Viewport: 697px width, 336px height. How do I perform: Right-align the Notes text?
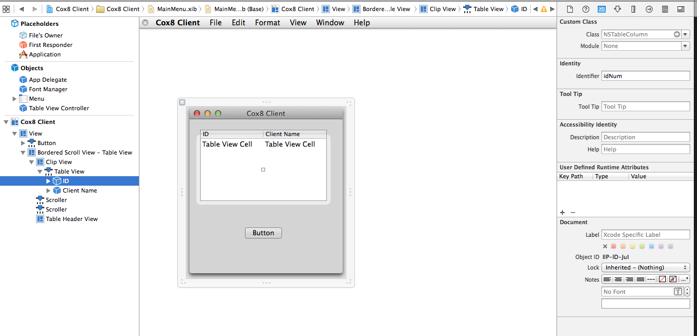[629, 279]
